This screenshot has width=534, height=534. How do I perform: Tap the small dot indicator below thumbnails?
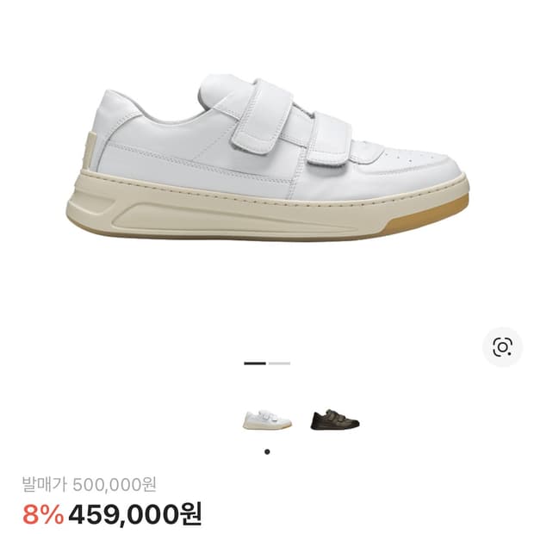point(267,452)
